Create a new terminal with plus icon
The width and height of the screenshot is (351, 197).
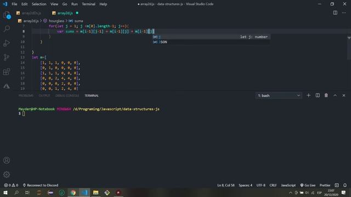point(308,95)
